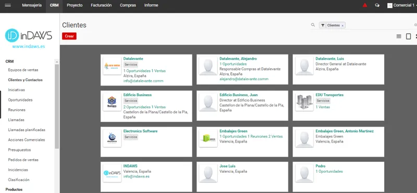Click Pedro's 1 Oportunidades link
The image size is (417, 193).
329,172
